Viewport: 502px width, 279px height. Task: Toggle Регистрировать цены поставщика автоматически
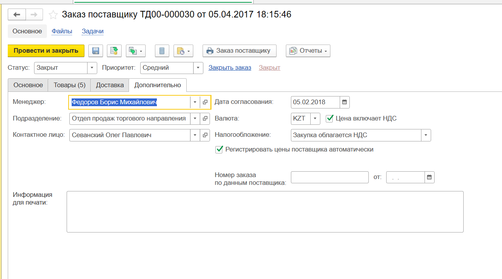click(x=219, y=149)
